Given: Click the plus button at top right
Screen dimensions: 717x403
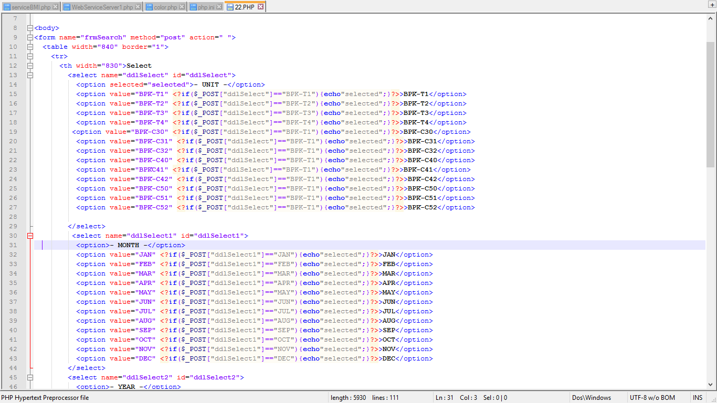Looking at the screenshot, I should click(x=712, y=5).
